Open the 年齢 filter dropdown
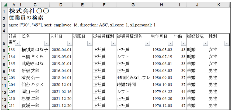This screenshot has width=231, height=111. pos(184,43)
